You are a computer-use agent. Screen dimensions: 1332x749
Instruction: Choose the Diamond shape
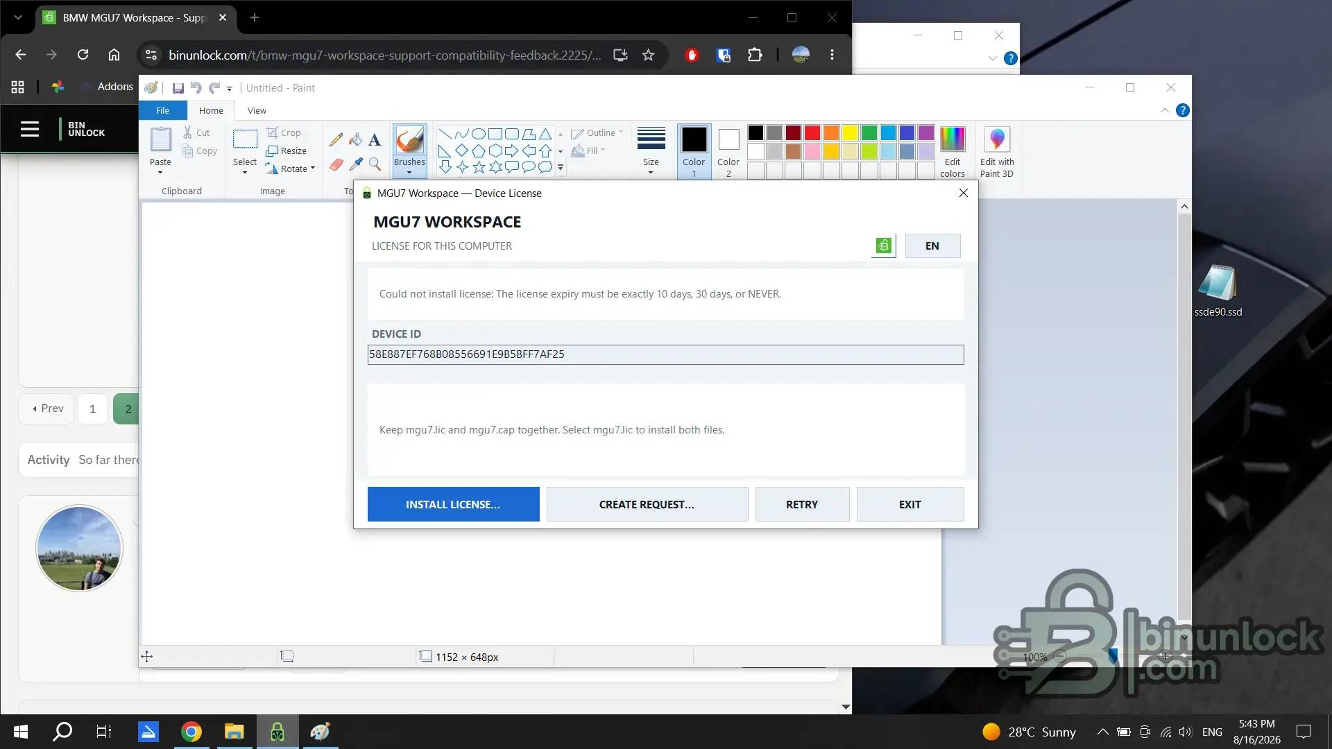[x=461, y=150]
